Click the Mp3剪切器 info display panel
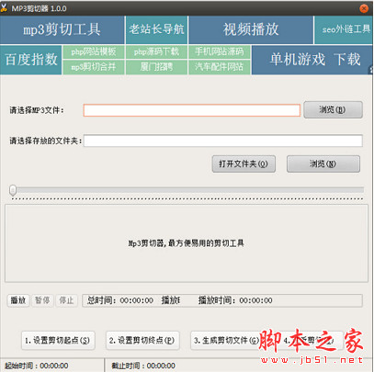374x372 pixels. [187, 243]
